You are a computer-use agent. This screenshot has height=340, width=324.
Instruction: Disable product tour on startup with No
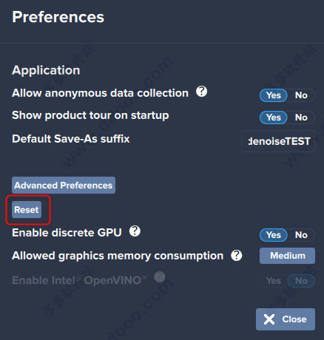point(301,118)
